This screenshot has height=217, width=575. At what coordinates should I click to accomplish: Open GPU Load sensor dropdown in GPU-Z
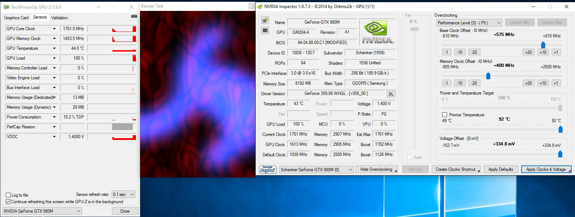(x=55, y=58)
